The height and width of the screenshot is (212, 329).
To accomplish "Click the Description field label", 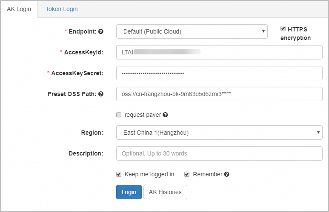I will 86,153.
